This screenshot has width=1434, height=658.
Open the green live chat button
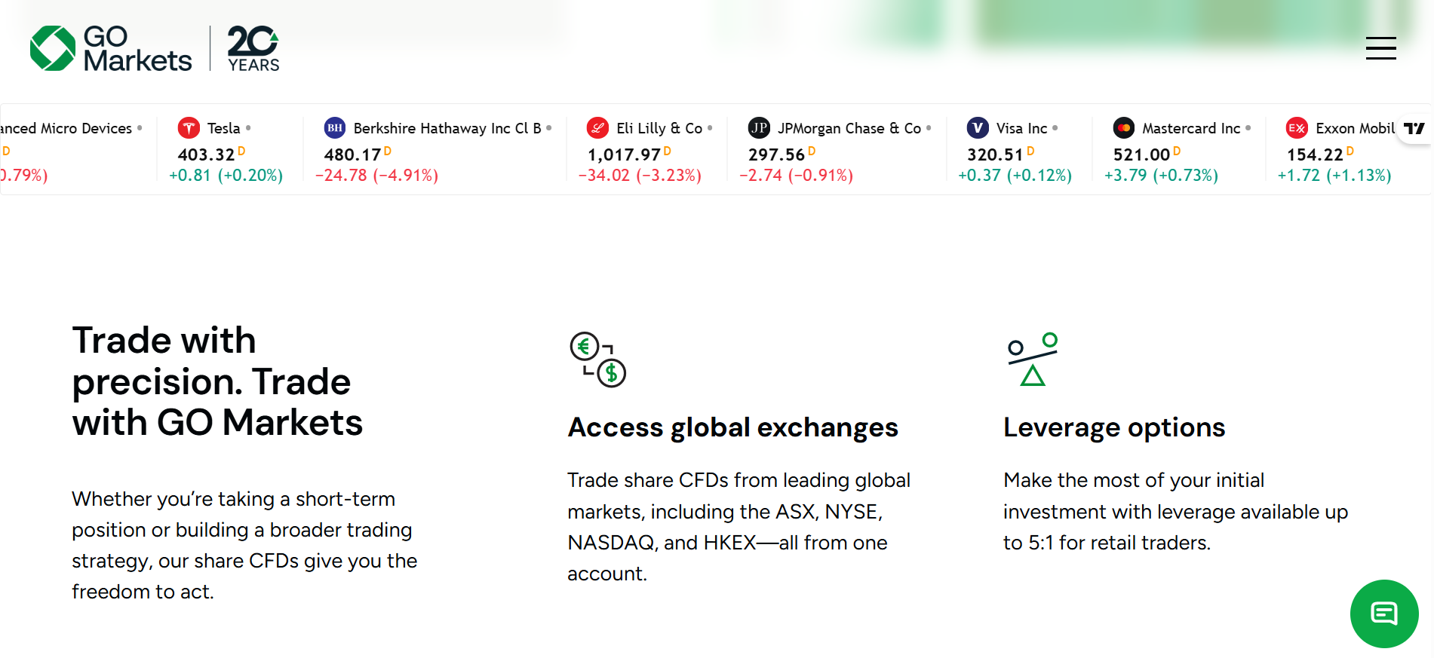(1384, 614)
